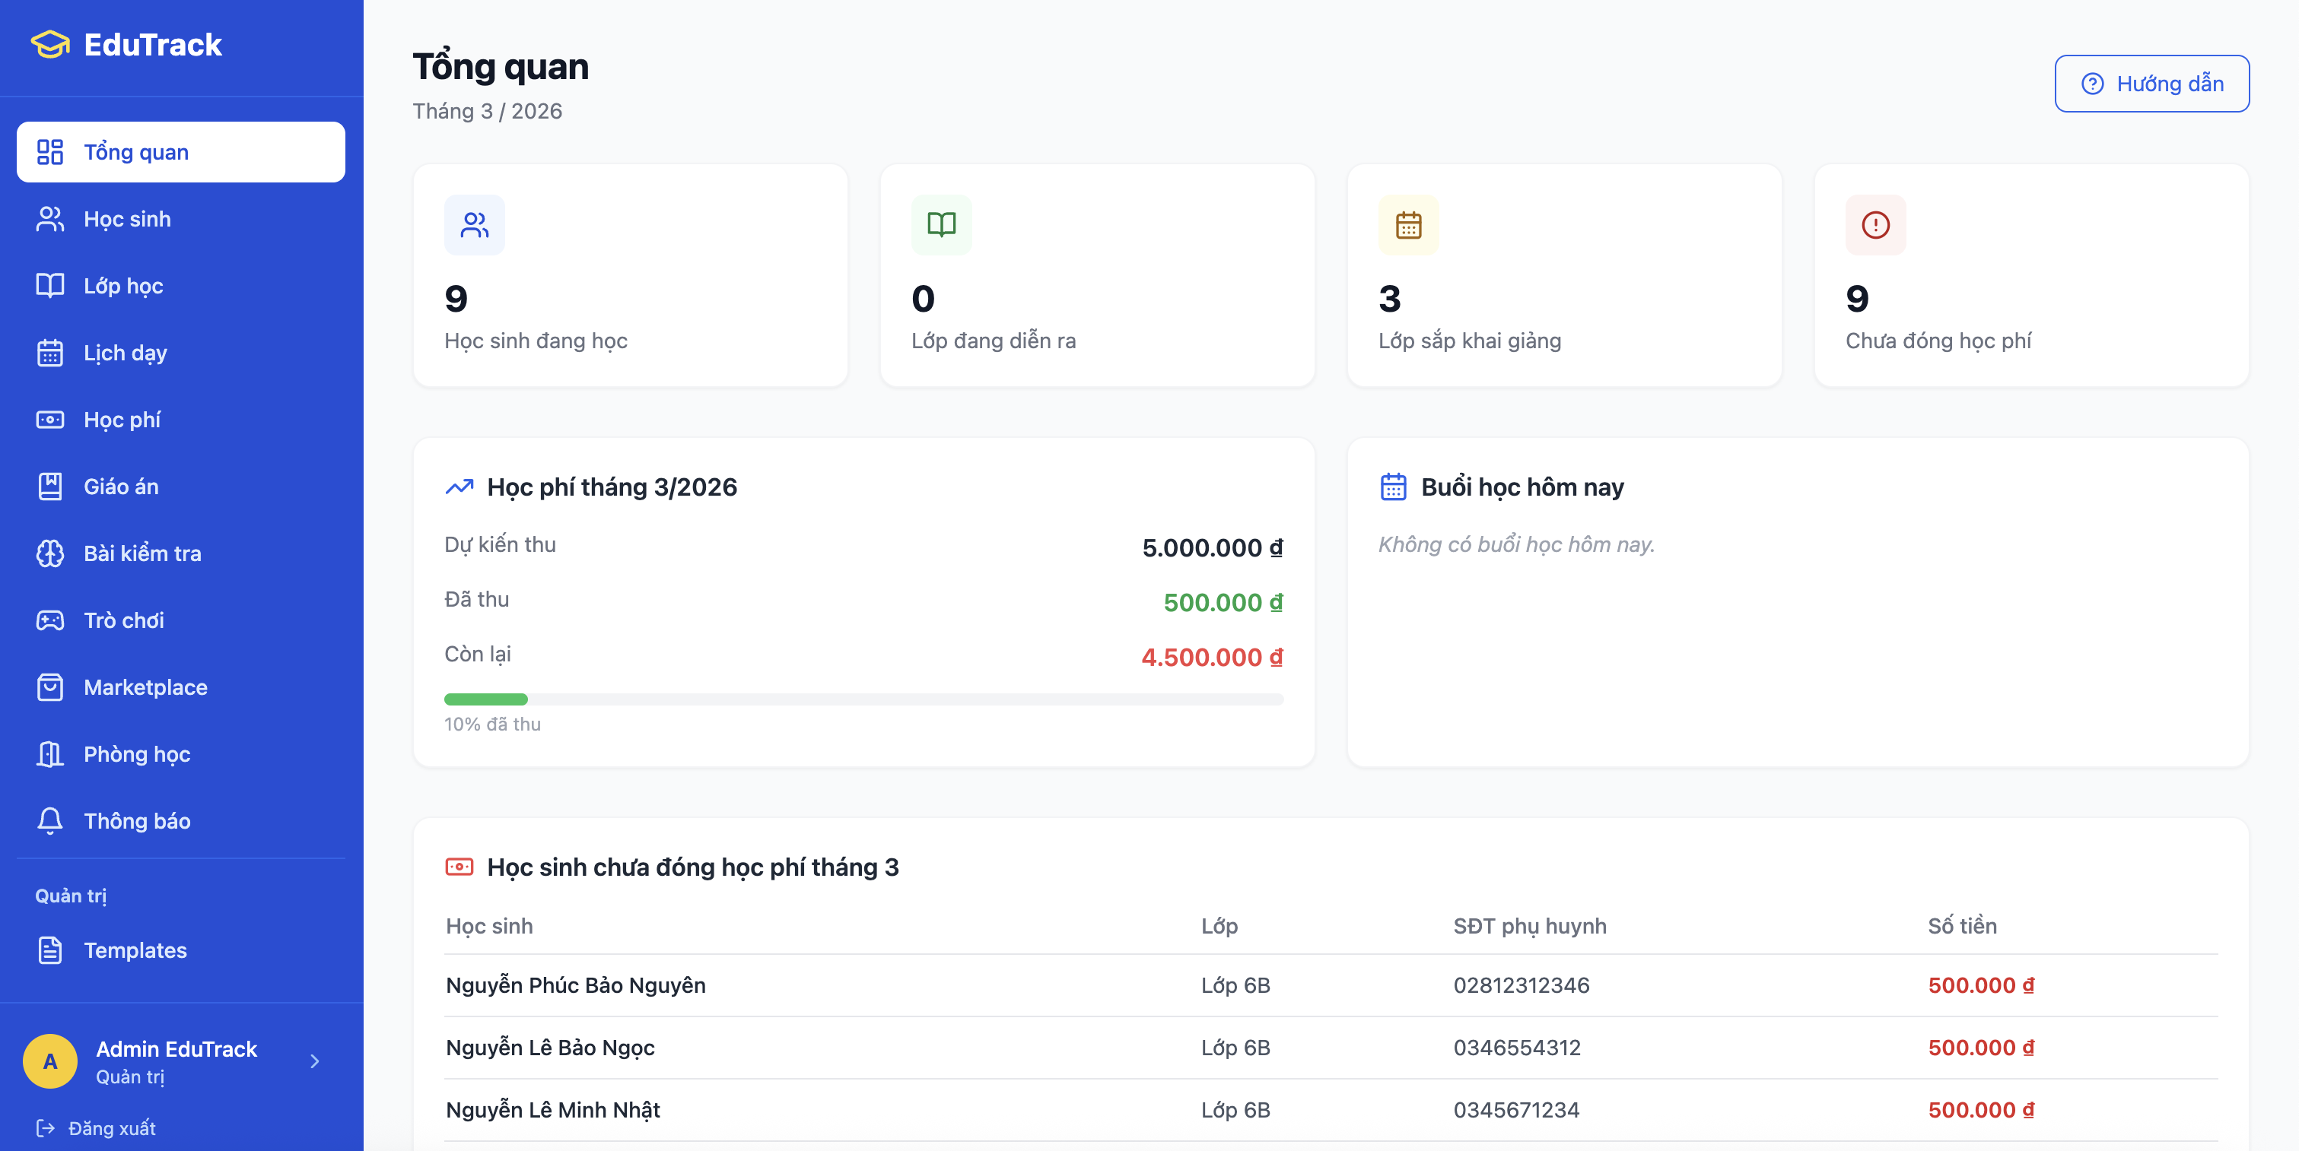Switch to the Tổng quan menu item
The height and width of the screenshot is (1151, 2299).
tap(135, 151)
